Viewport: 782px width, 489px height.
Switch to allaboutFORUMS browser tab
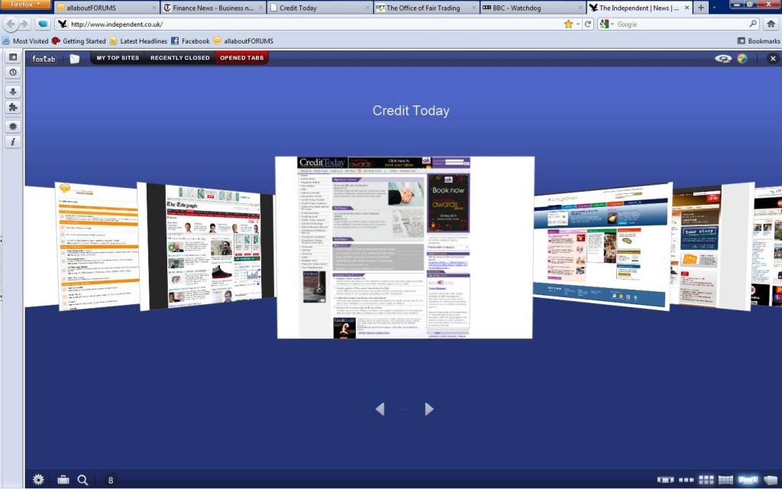click(107, 8)
